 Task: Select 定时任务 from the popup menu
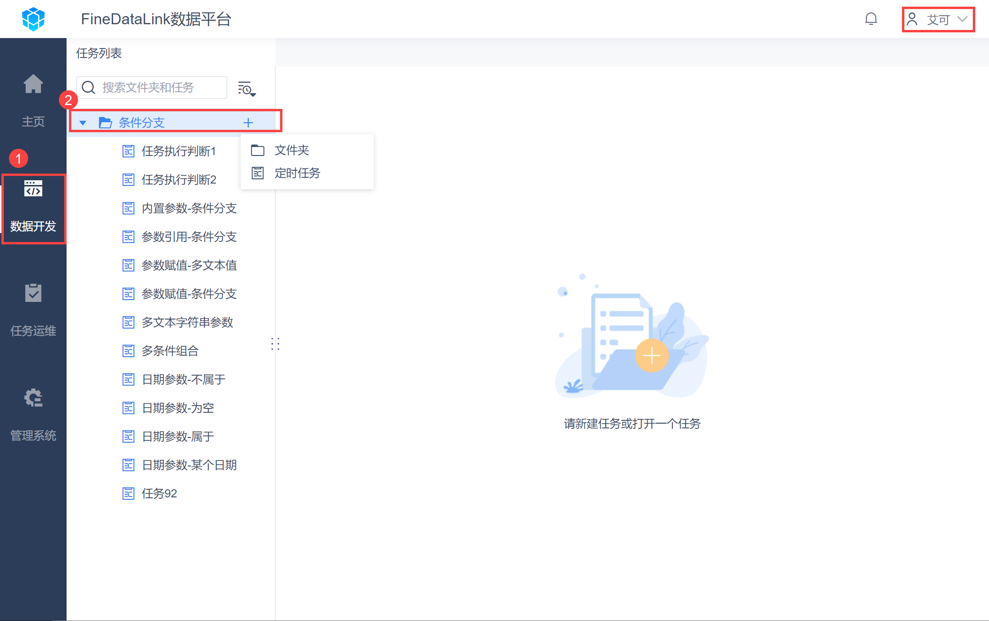pyautogui.click(x=297, y=173)
